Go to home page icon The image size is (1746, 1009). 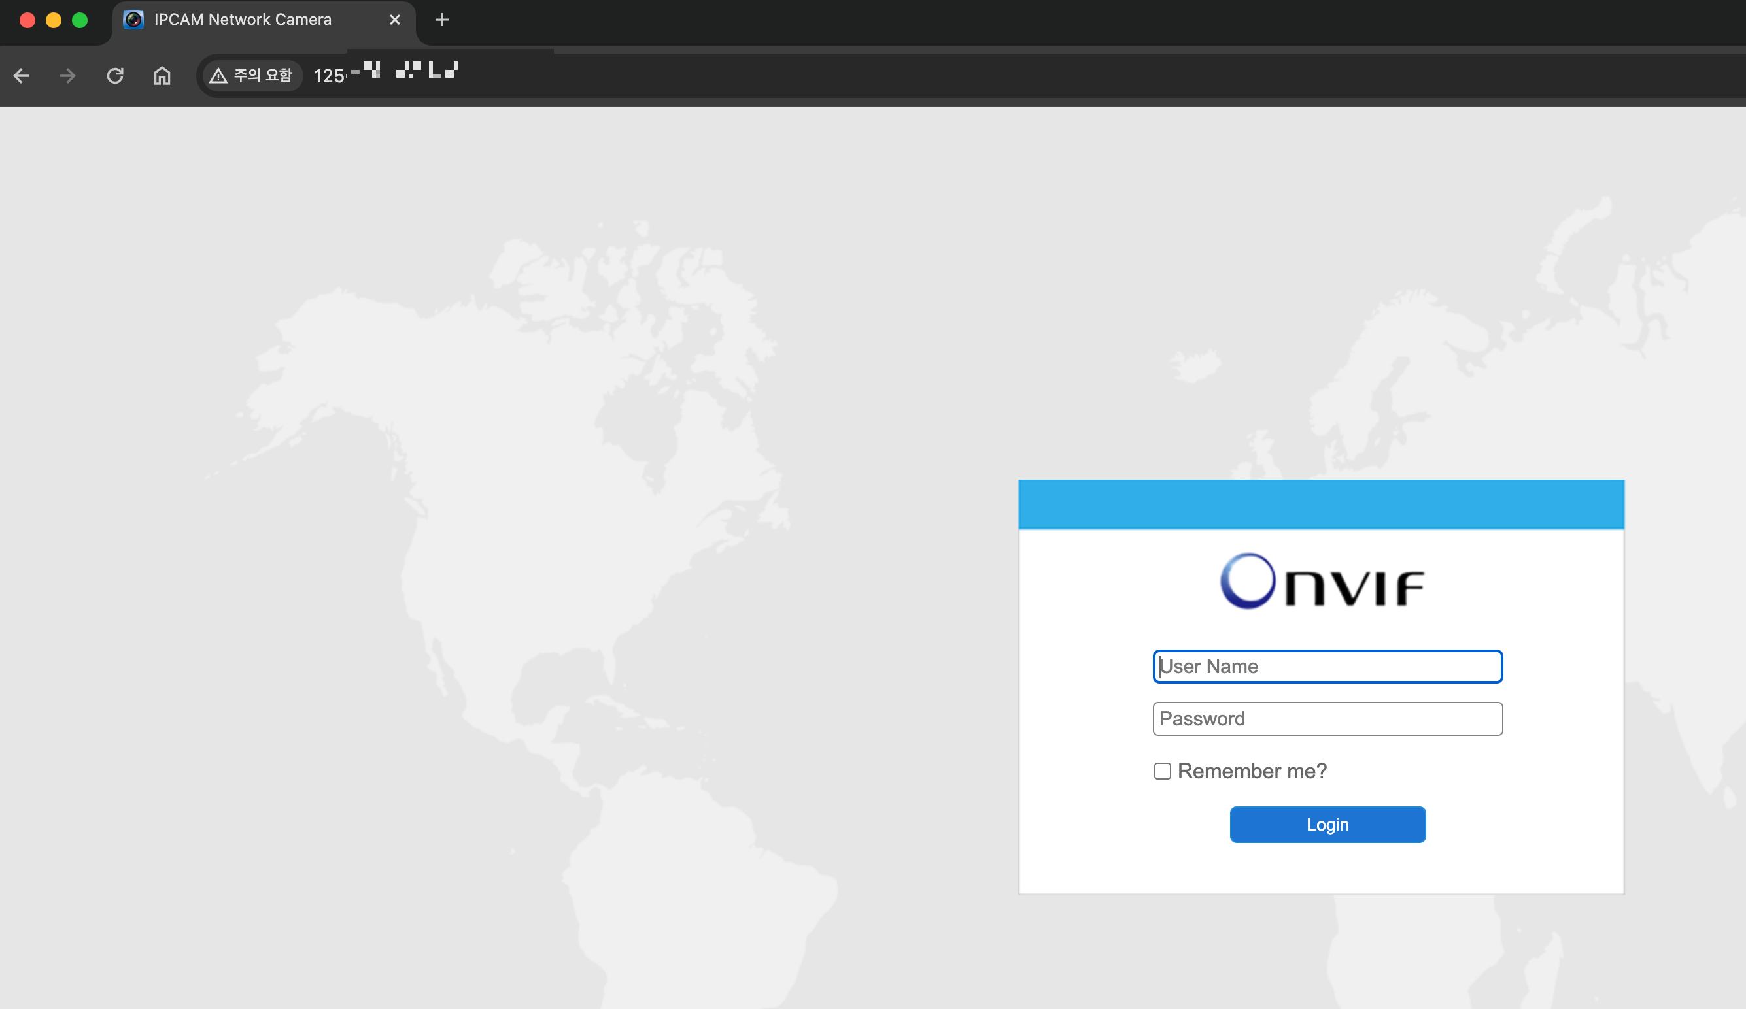point(162,76)
